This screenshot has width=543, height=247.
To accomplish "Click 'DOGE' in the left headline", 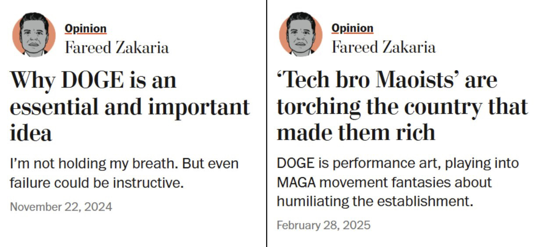I will coord(93,80).
